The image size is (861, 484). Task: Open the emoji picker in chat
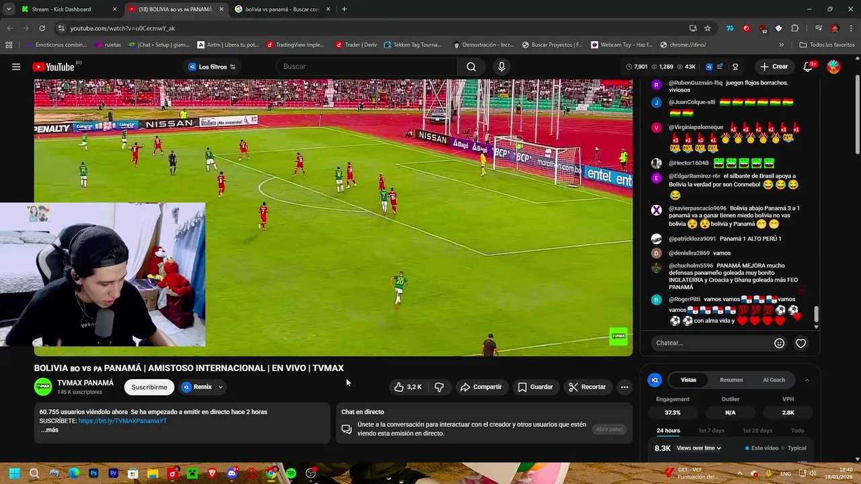779,343
